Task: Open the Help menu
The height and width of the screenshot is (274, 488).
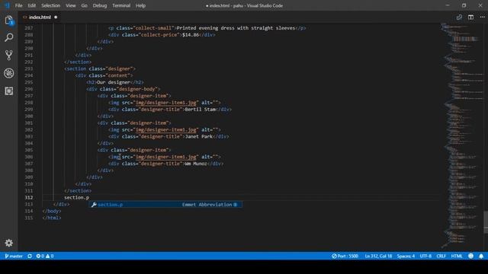Action: [140, 5]
